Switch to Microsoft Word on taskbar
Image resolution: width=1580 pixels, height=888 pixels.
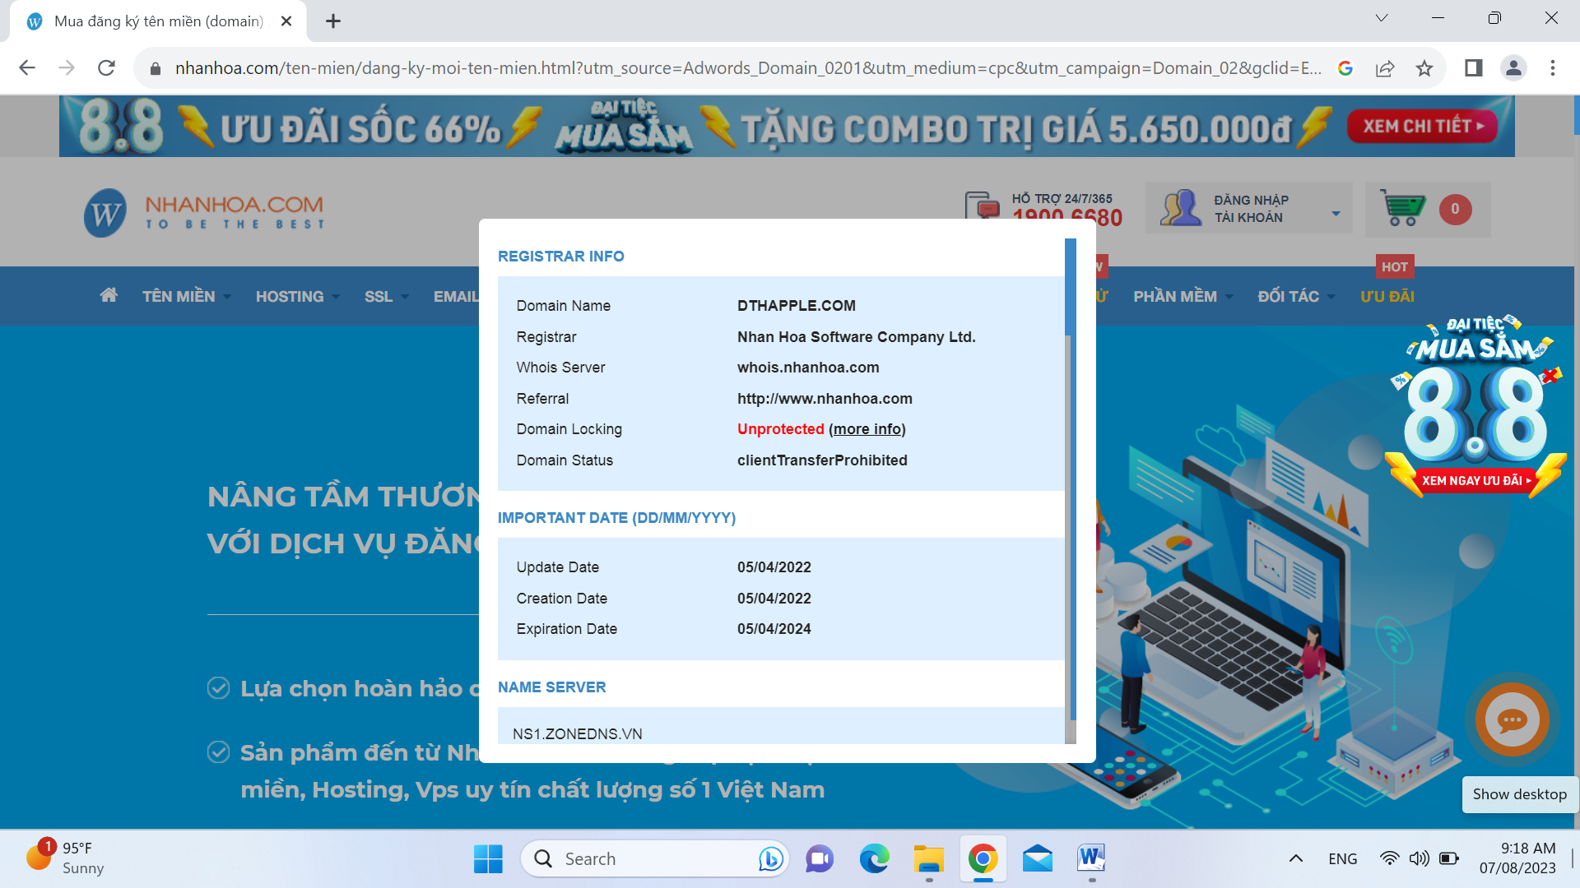[x=1091, y=859]
